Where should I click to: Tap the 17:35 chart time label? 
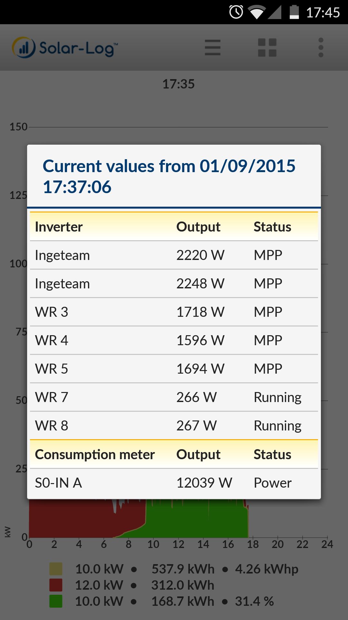click(x=178, y=84)
